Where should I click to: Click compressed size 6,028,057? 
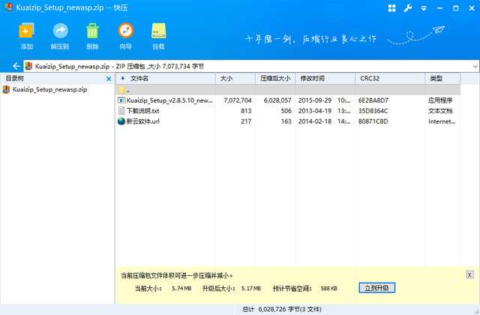coord(277,100)
